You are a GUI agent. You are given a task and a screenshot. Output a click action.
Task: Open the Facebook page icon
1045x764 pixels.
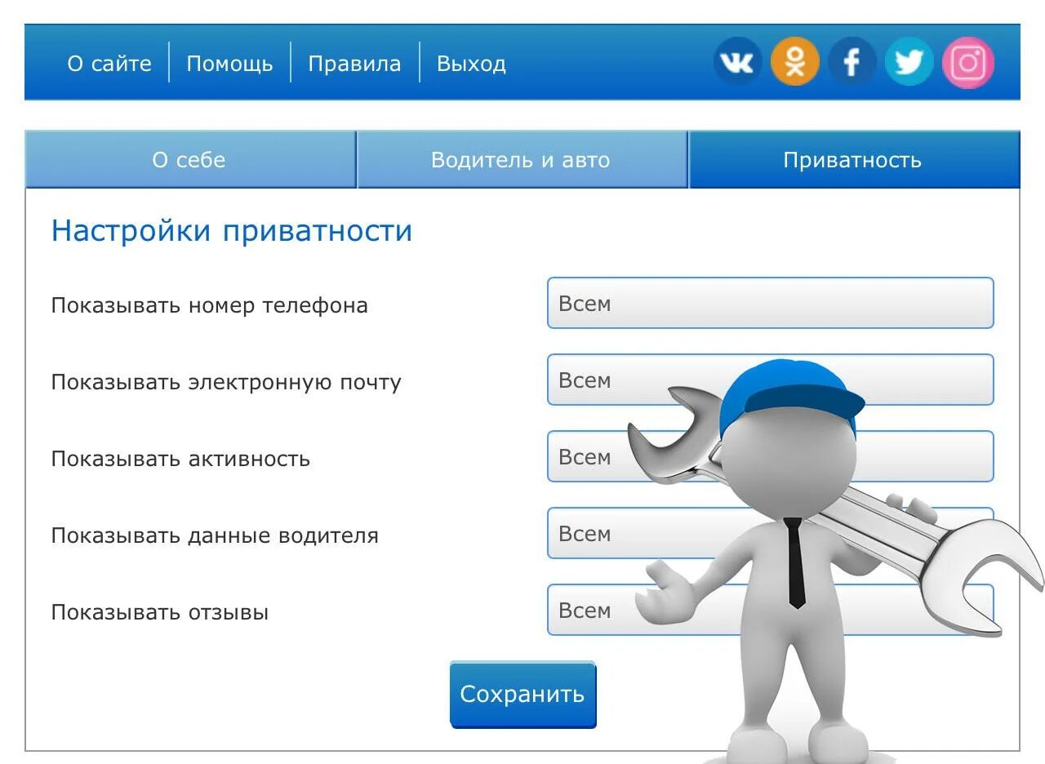(852, 61)
